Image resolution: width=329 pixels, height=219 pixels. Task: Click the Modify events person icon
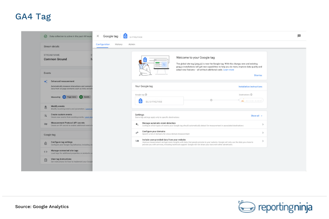(x=46, y=107)
